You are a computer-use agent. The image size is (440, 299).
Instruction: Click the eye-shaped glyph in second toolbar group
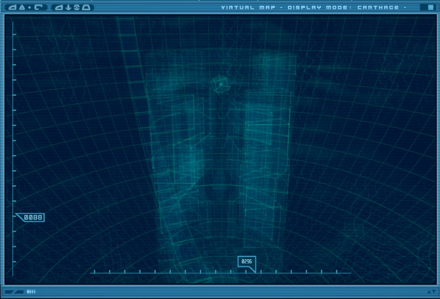77,7
